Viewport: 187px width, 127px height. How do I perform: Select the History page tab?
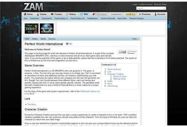pos(35,39)
